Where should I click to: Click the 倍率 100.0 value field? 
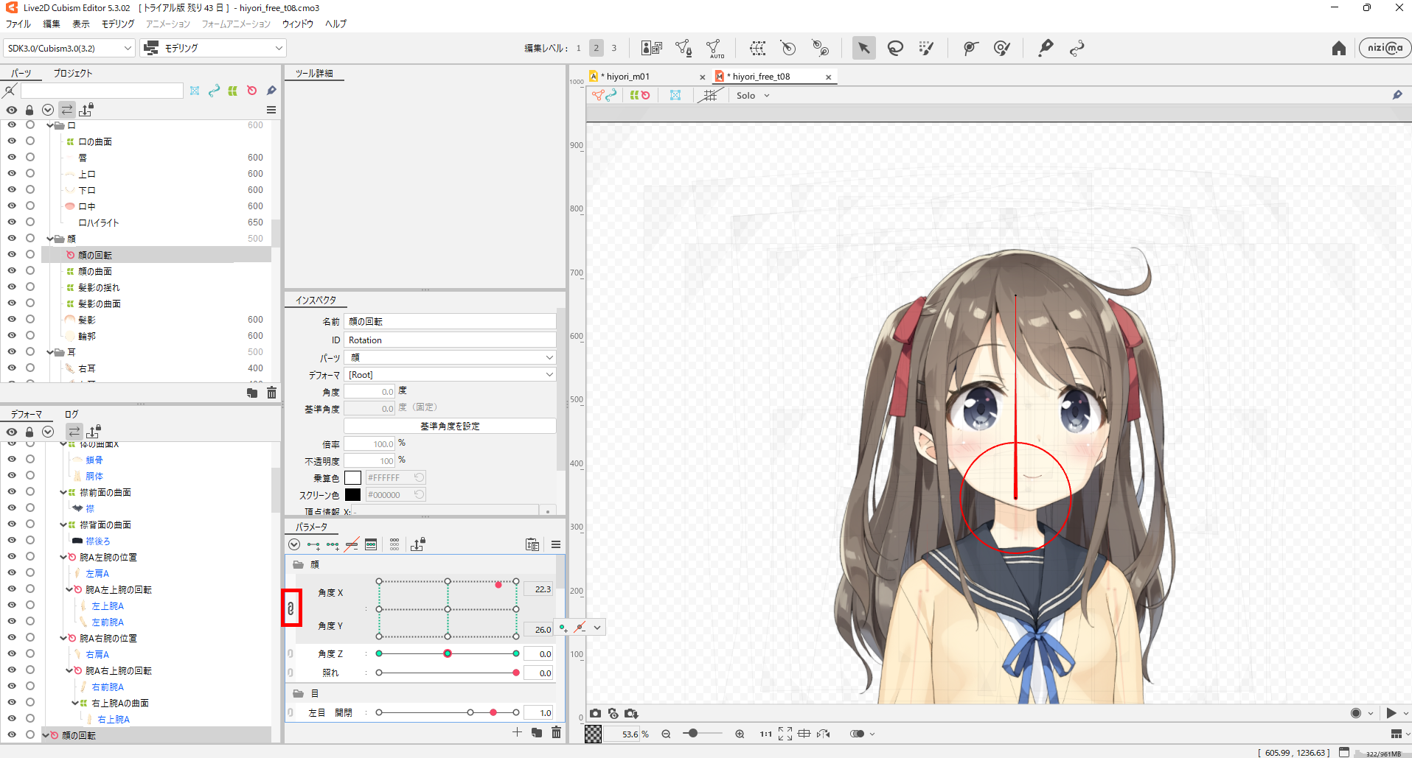[370, 443]
